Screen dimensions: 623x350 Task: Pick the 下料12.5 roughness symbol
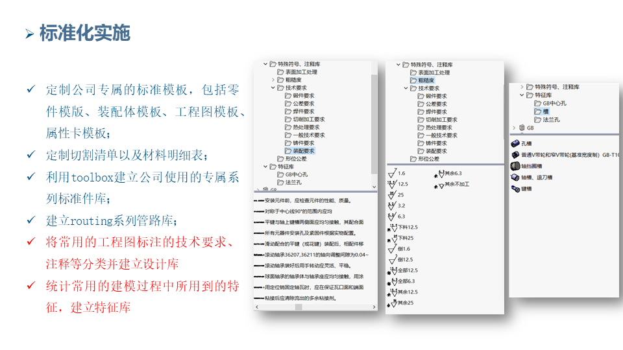click(392, 227)
